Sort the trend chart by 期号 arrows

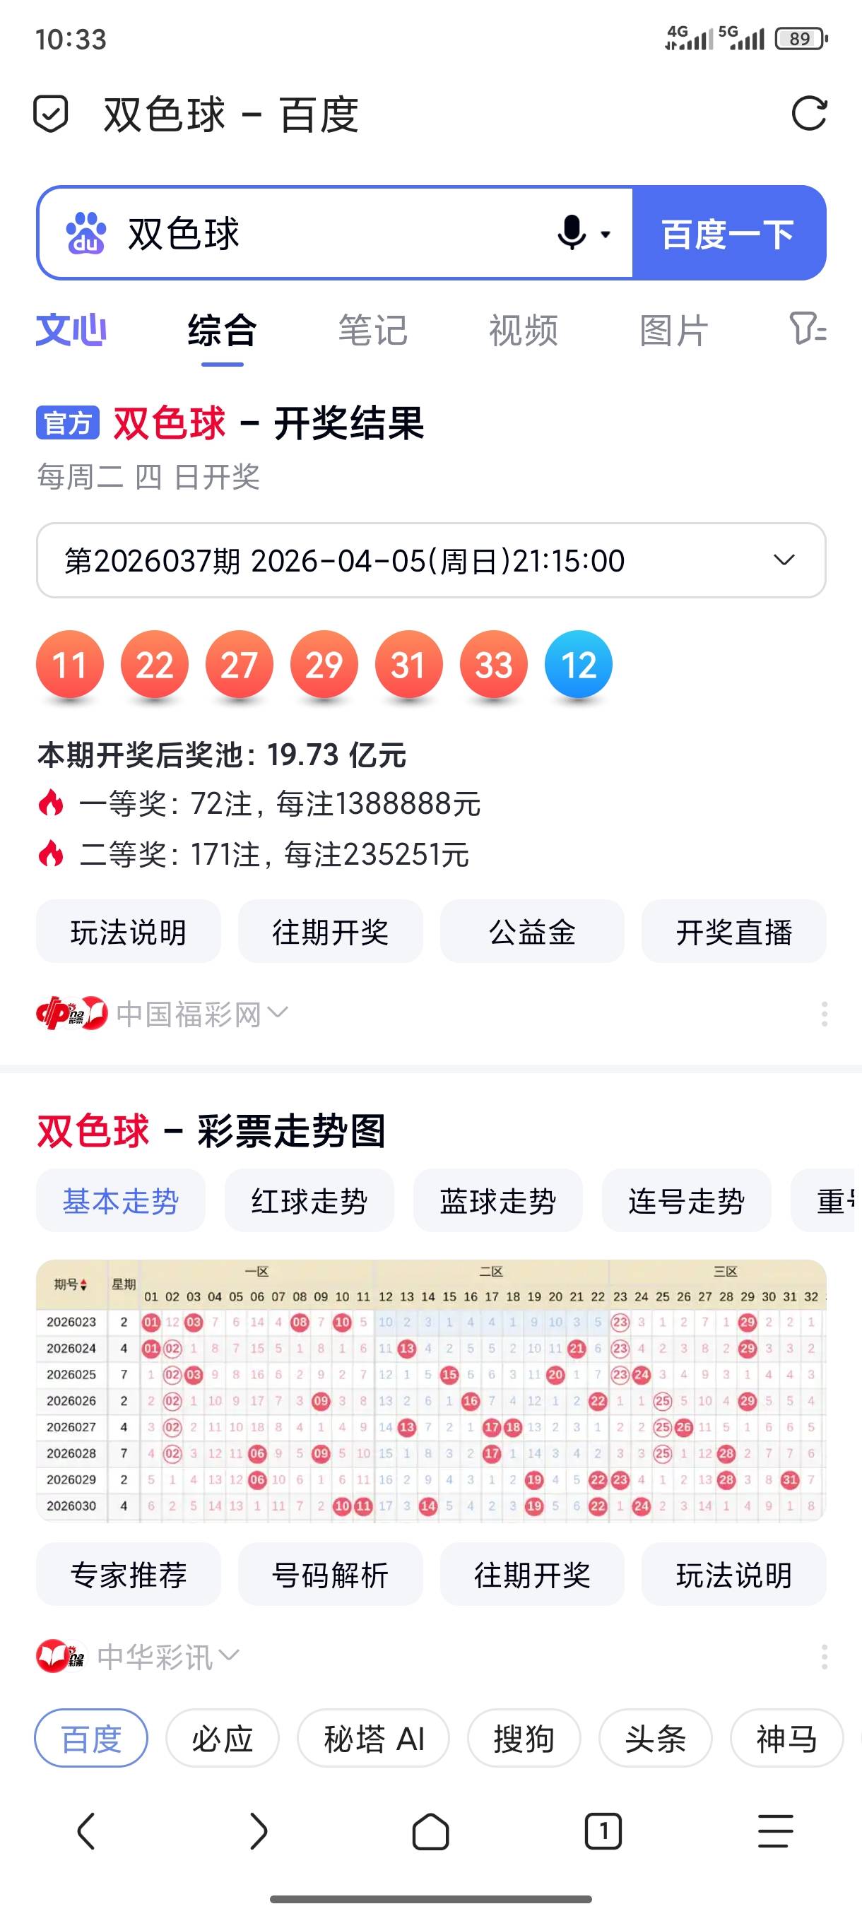[83, 1284]
